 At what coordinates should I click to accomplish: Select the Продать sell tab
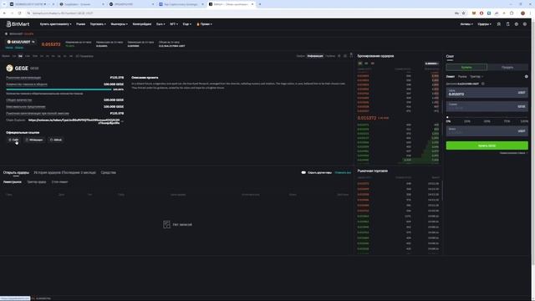(507, 67)
